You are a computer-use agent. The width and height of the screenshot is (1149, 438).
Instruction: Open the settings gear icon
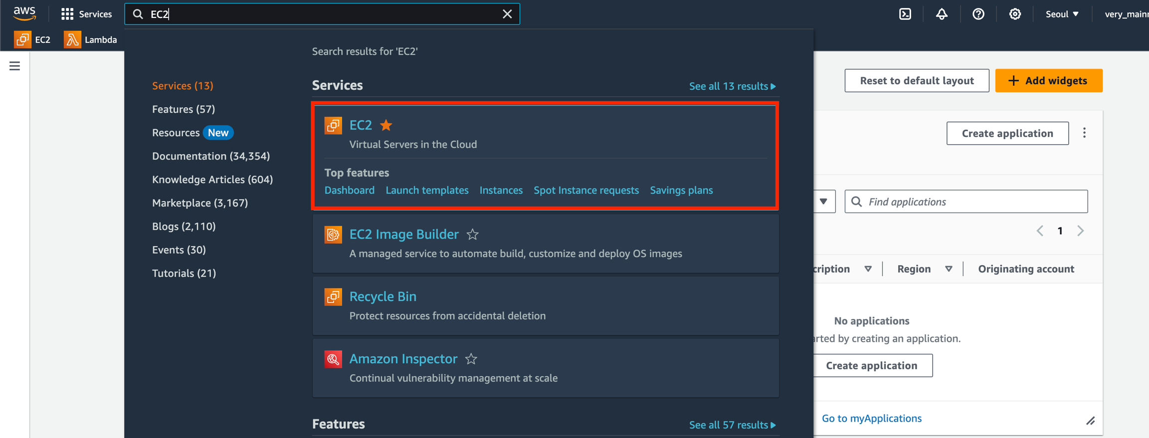point(1015,14)
